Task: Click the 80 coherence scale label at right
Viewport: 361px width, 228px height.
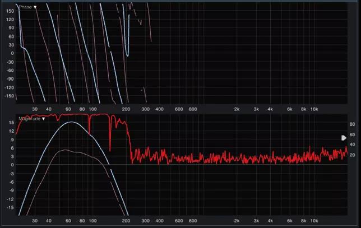Action: coord(352,124)
